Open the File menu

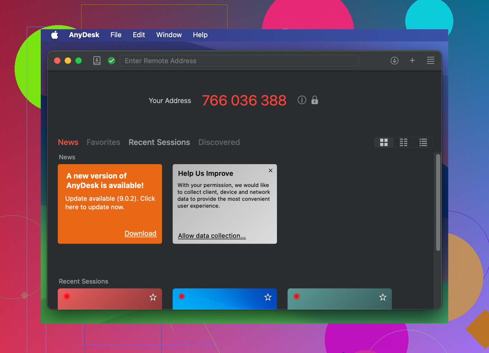(116, 35)
